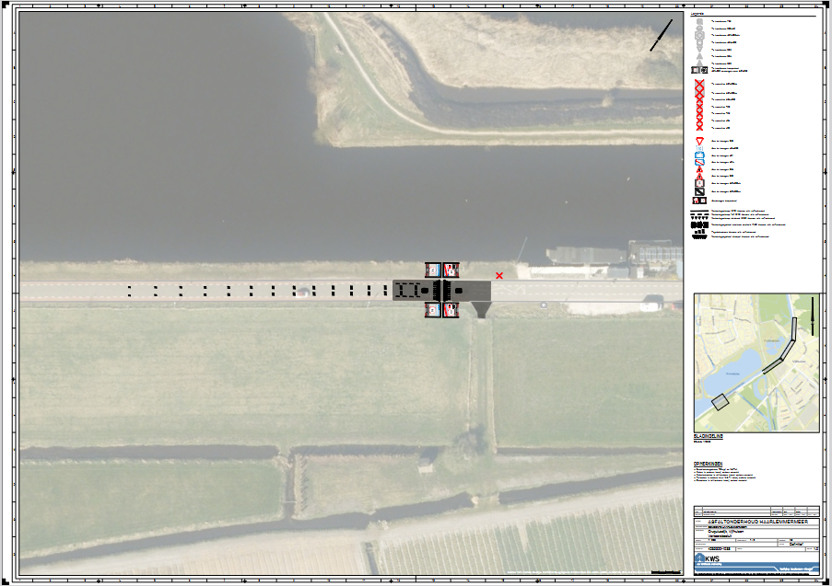Viewport: 832px width, 586px height.
Task: Select the right sign board below the road
Action: coord(451,310)
